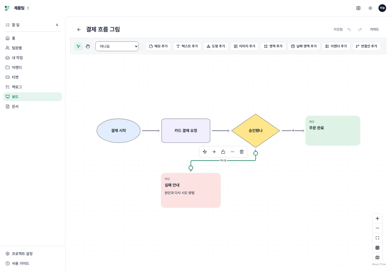Click the redo arrow icon
This screenshot has width=391, height=271.
(360, 30)
